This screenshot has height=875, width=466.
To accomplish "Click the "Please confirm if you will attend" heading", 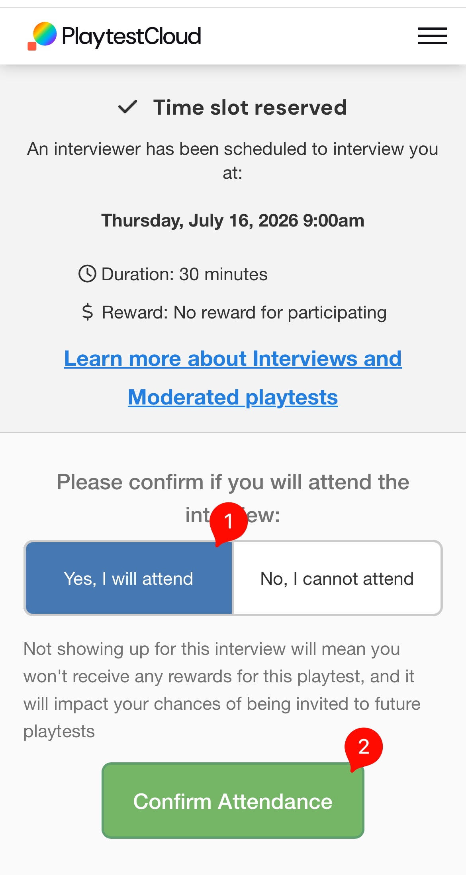I will click(x=233, y=499).
